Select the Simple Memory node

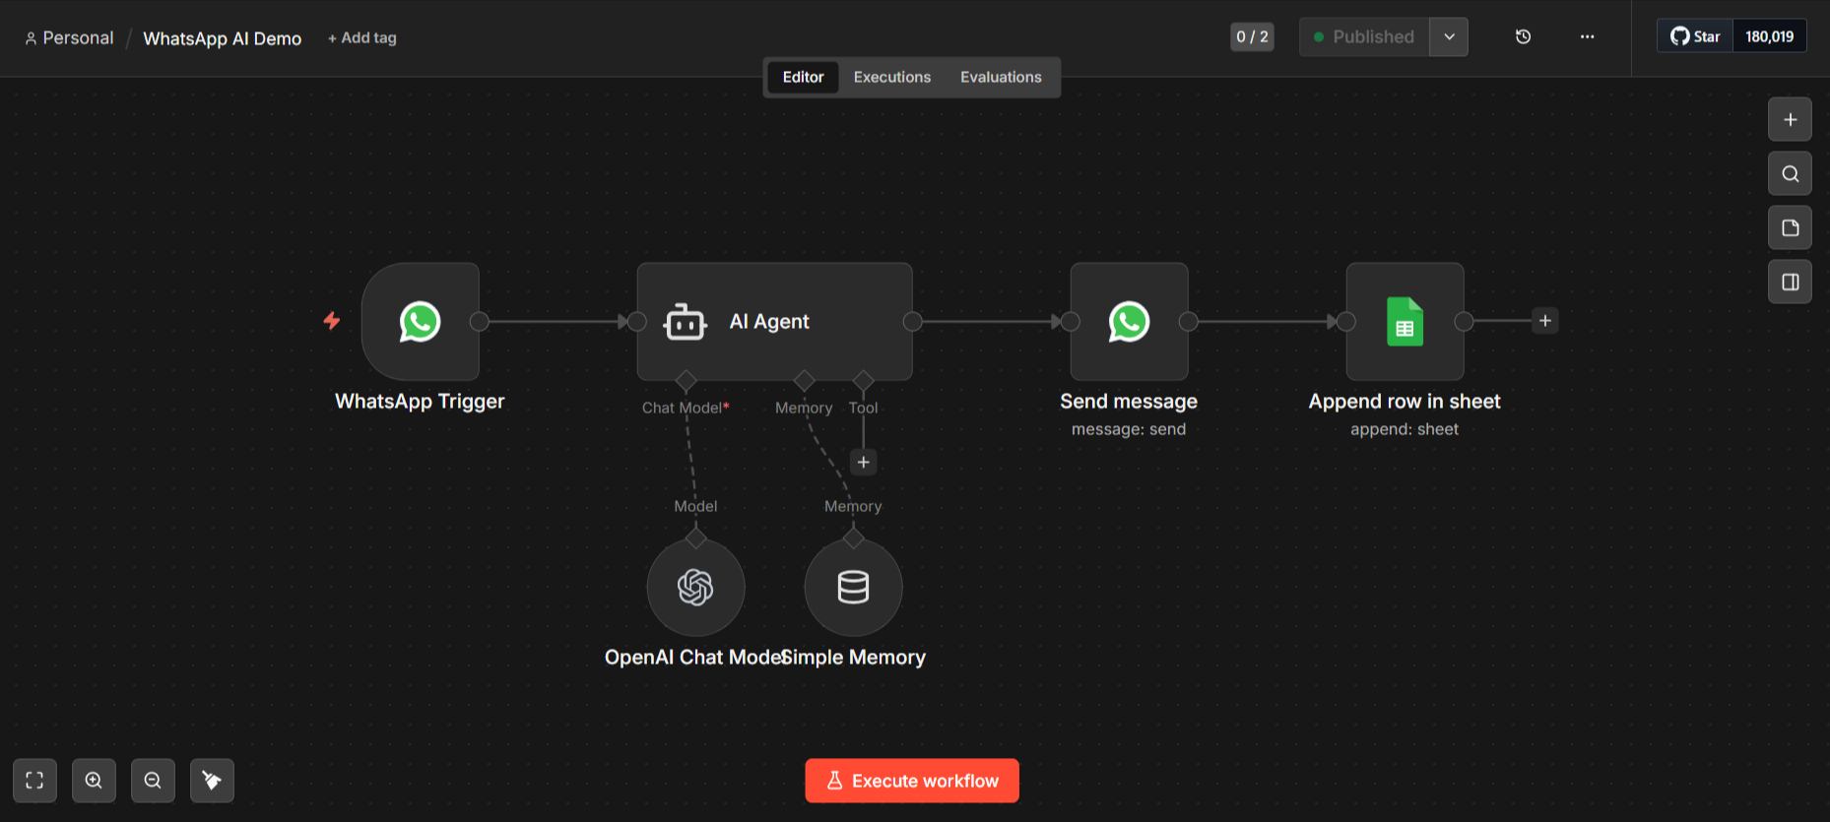point(853,588)
